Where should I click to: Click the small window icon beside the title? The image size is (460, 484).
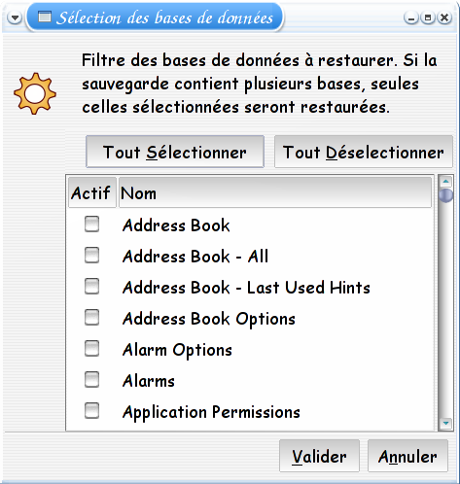45,17
